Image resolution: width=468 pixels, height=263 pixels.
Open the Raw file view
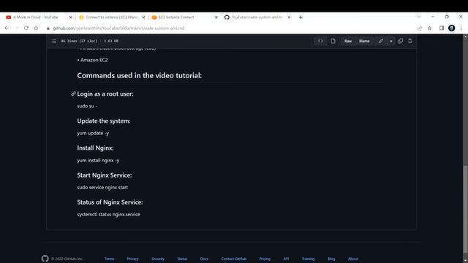point(348,41)
